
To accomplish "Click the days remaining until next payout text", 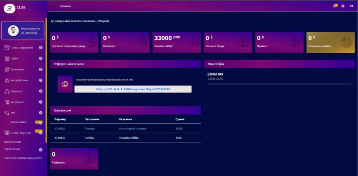I will point(80,21).
